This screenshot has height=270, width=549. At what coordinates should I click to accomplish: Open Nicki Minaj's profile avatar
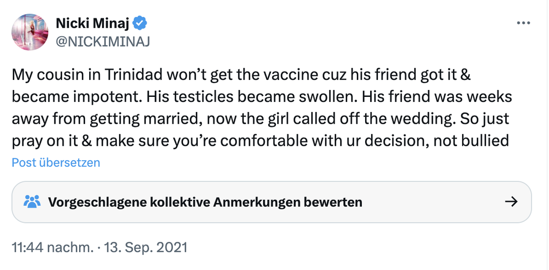pyautogui.click(x=30, y=32)
